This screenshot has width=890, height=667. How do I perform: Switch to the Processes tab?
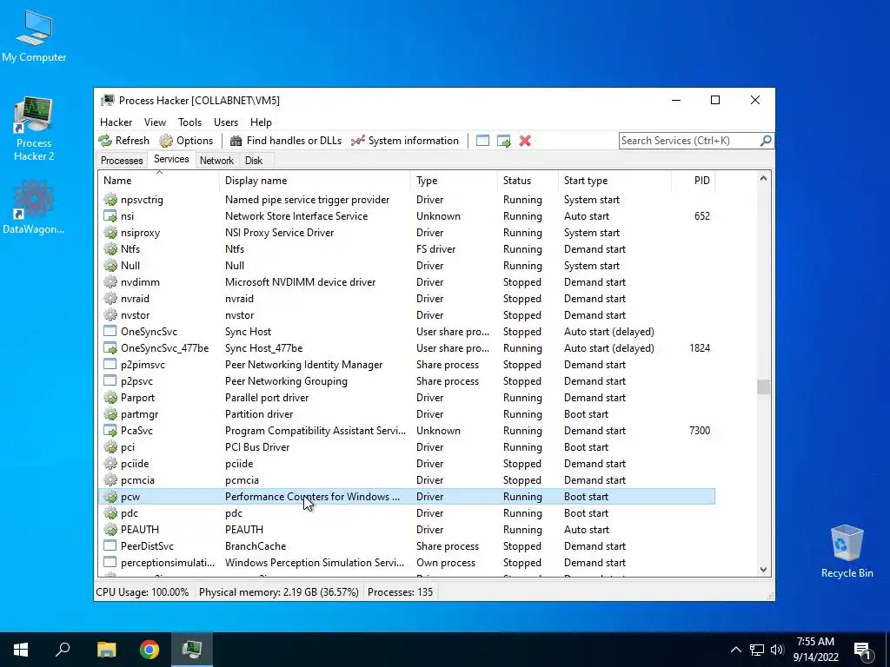(x=122, y=161)
